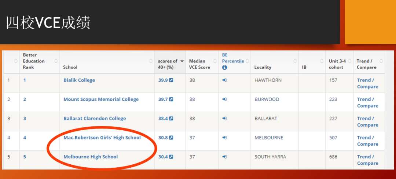Select cohort value 686
This screenshot has height=179, width=396.
333,157
